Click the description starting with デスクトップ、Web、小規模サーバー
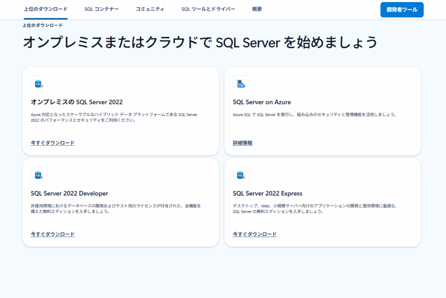This screenshot has width=446, height=298. tap(315, 208)
